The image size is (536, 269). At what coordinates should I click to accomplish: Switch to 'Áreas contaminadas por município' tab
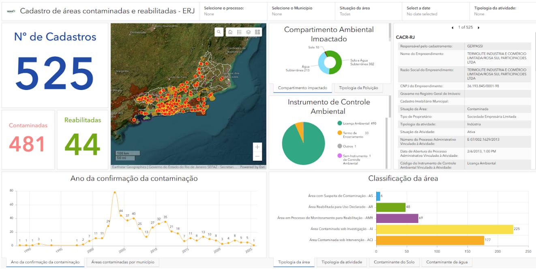click(123, 262)
